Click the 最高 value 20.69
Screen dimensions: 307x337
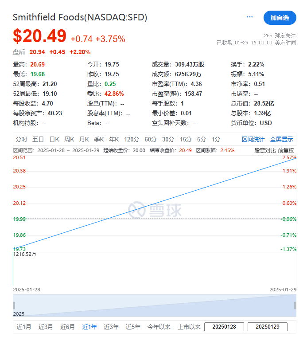(37, 64)
